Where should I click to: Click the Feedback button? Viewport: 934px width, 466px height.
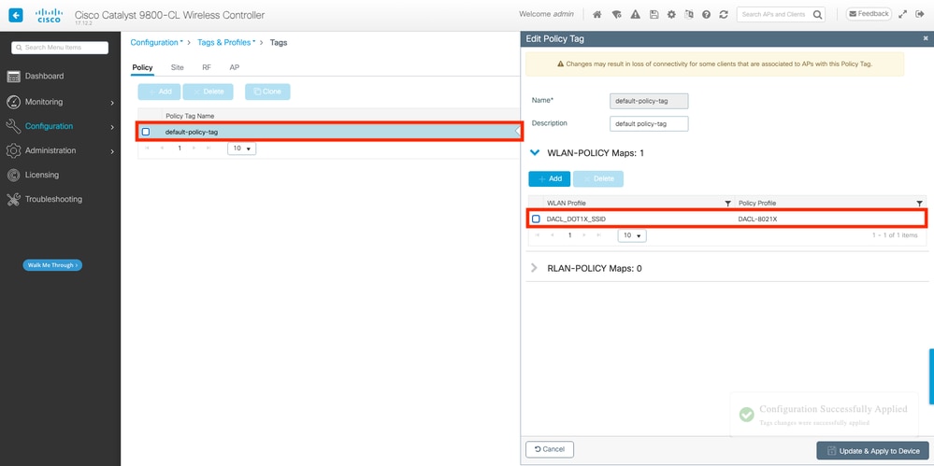pyautogui.click(x=869, y=14)
